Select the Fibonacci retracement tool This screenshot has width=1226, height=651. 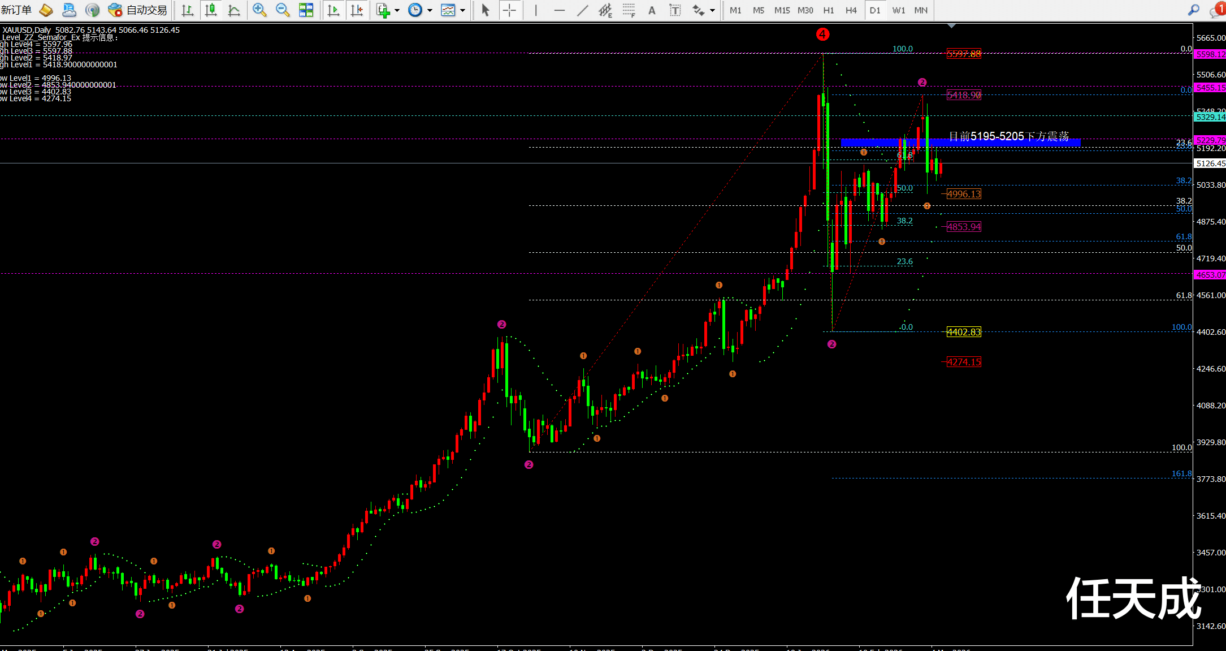(x=629, y=10)
